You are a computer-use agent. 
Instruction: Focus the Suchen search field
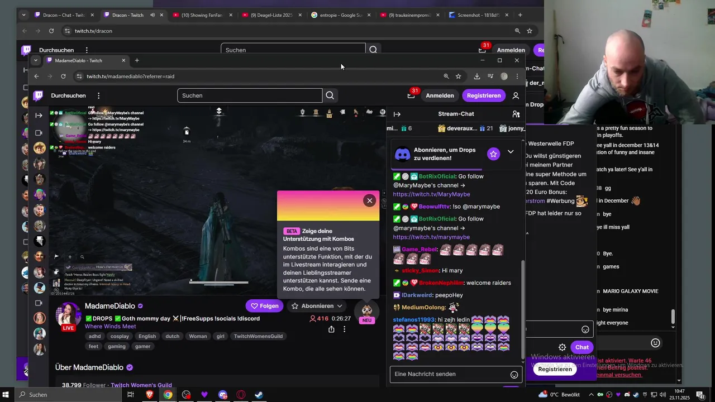pos(250,95)
